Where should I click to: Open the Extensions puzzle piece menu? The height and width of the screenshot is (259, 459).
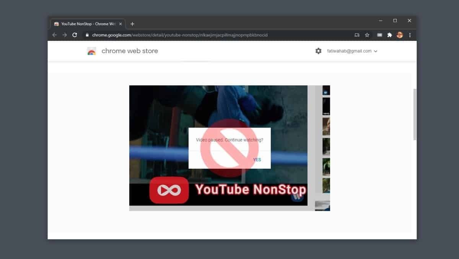tap(389, 35)
